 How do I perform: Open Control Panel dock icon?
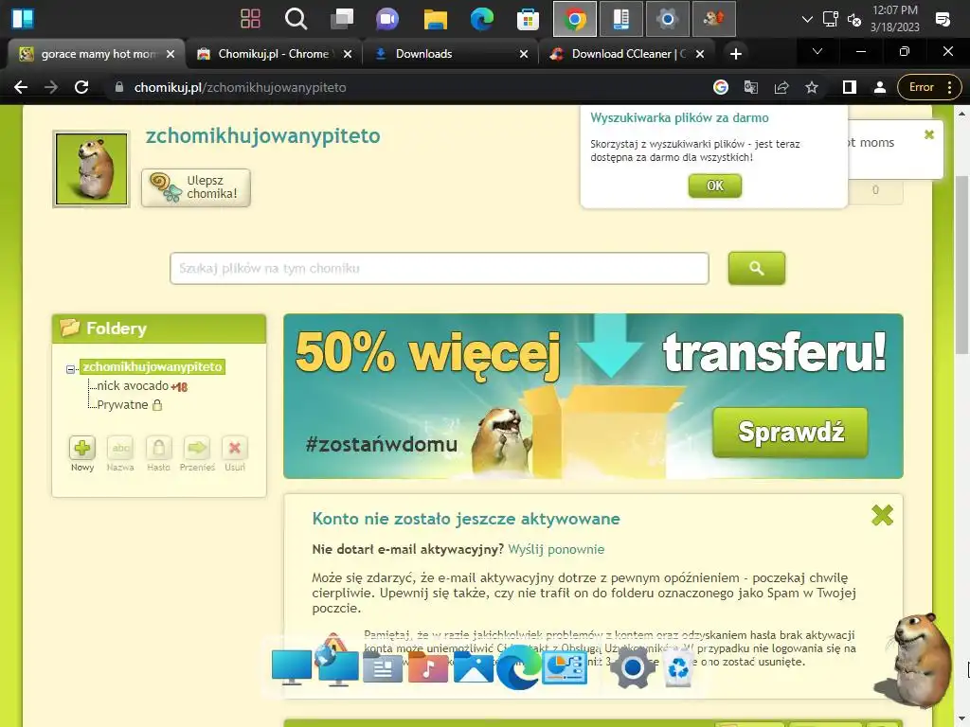(565, 667)
